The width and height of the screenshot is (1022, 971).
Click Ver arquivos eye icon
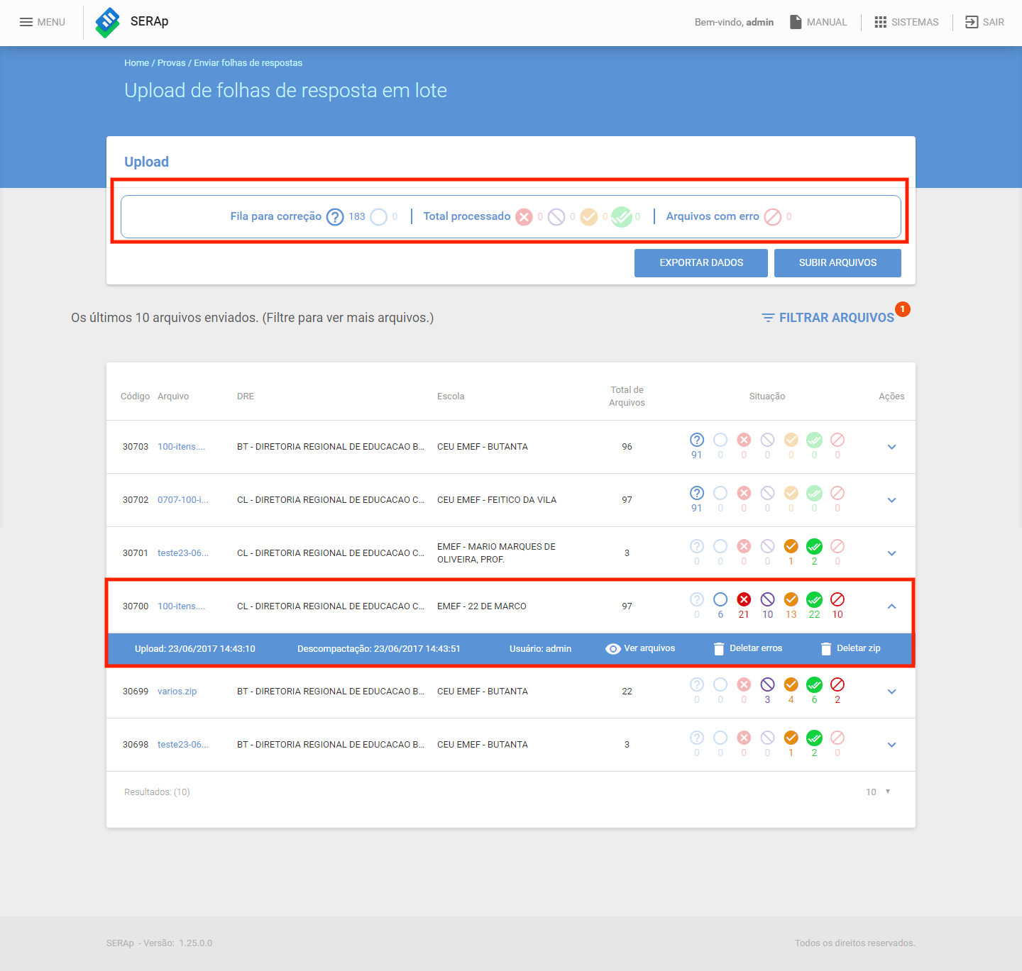point(613,648)
